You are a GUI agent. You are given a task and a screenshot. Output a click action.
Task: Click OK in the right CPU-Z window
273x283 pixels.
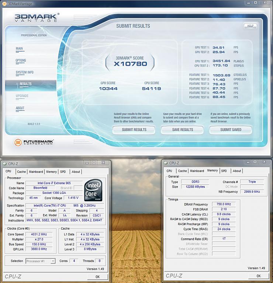pos(259,276)
